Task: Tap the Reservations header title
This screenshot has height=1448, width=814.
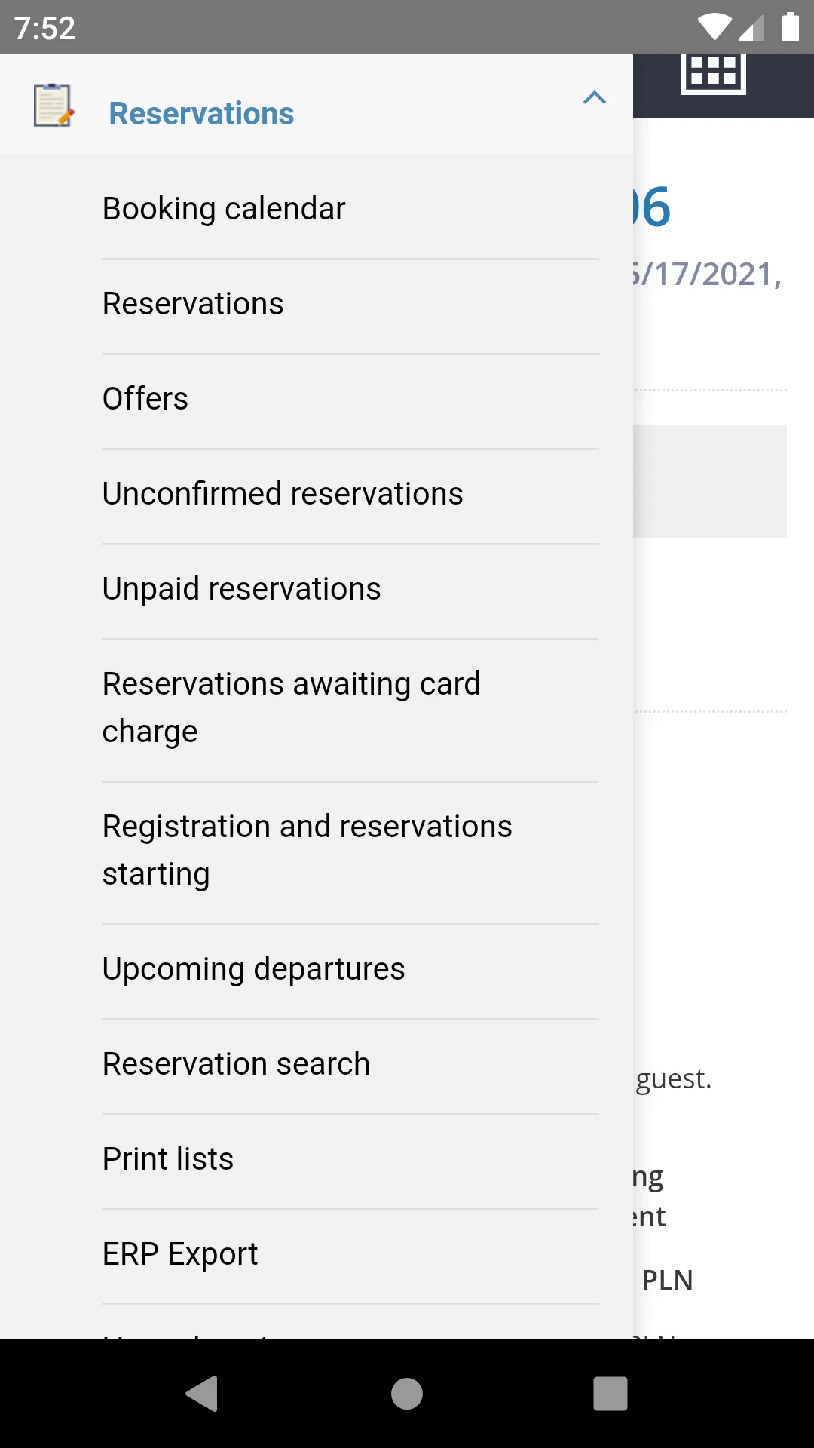Action: [x=201, y=113]
